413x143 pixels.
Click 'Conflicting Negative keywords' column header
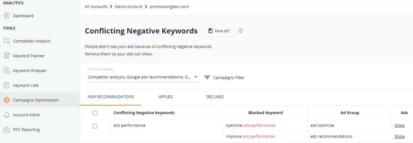(144, 113)
